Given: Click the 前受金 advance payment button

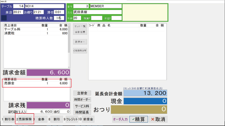Looking at the screenshot, I should (x=88, y=119).
